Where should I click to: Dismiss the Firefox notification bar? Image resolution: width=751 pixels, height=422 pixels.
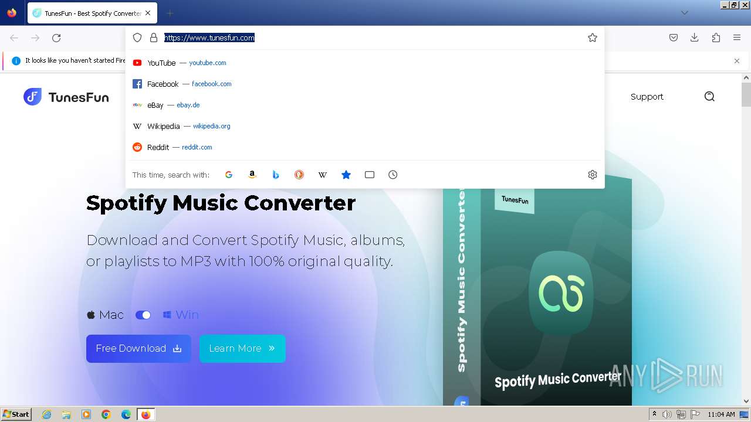(737, 61)
